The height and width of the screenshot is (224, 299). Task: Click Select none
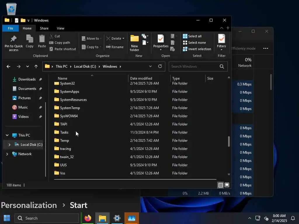pyautogui.click(x=194, y=43)
